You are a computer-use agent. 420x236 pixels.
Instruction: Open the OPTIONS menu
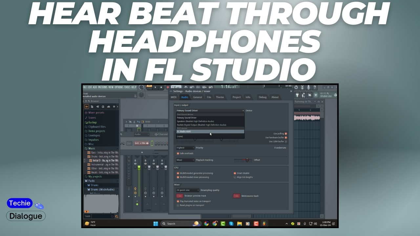(119, 87)
